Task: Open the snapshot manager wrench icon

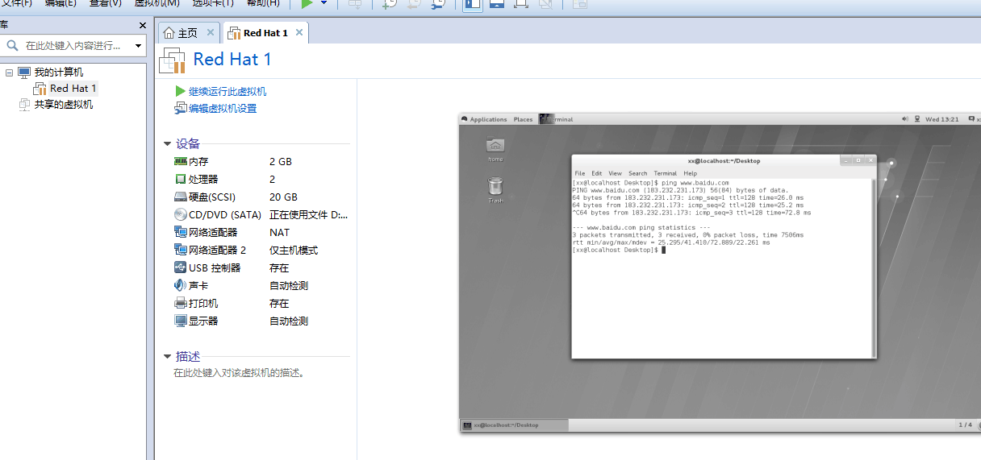Action: tap(437, 4)
